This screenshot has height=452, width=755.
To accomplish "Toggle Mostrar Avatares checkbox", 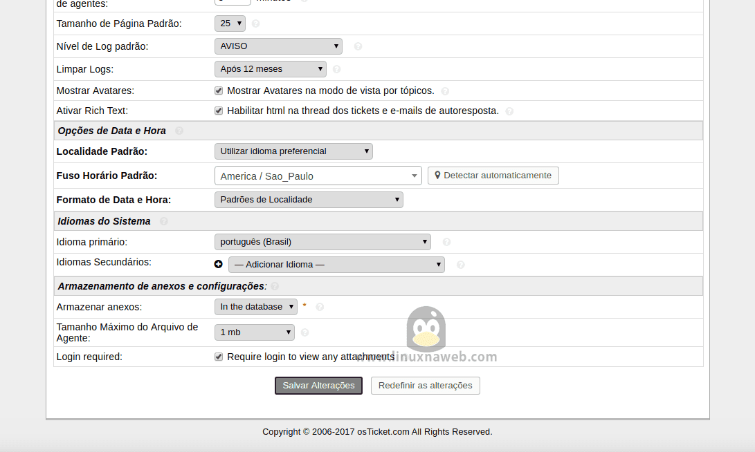I will click(219, 91).
